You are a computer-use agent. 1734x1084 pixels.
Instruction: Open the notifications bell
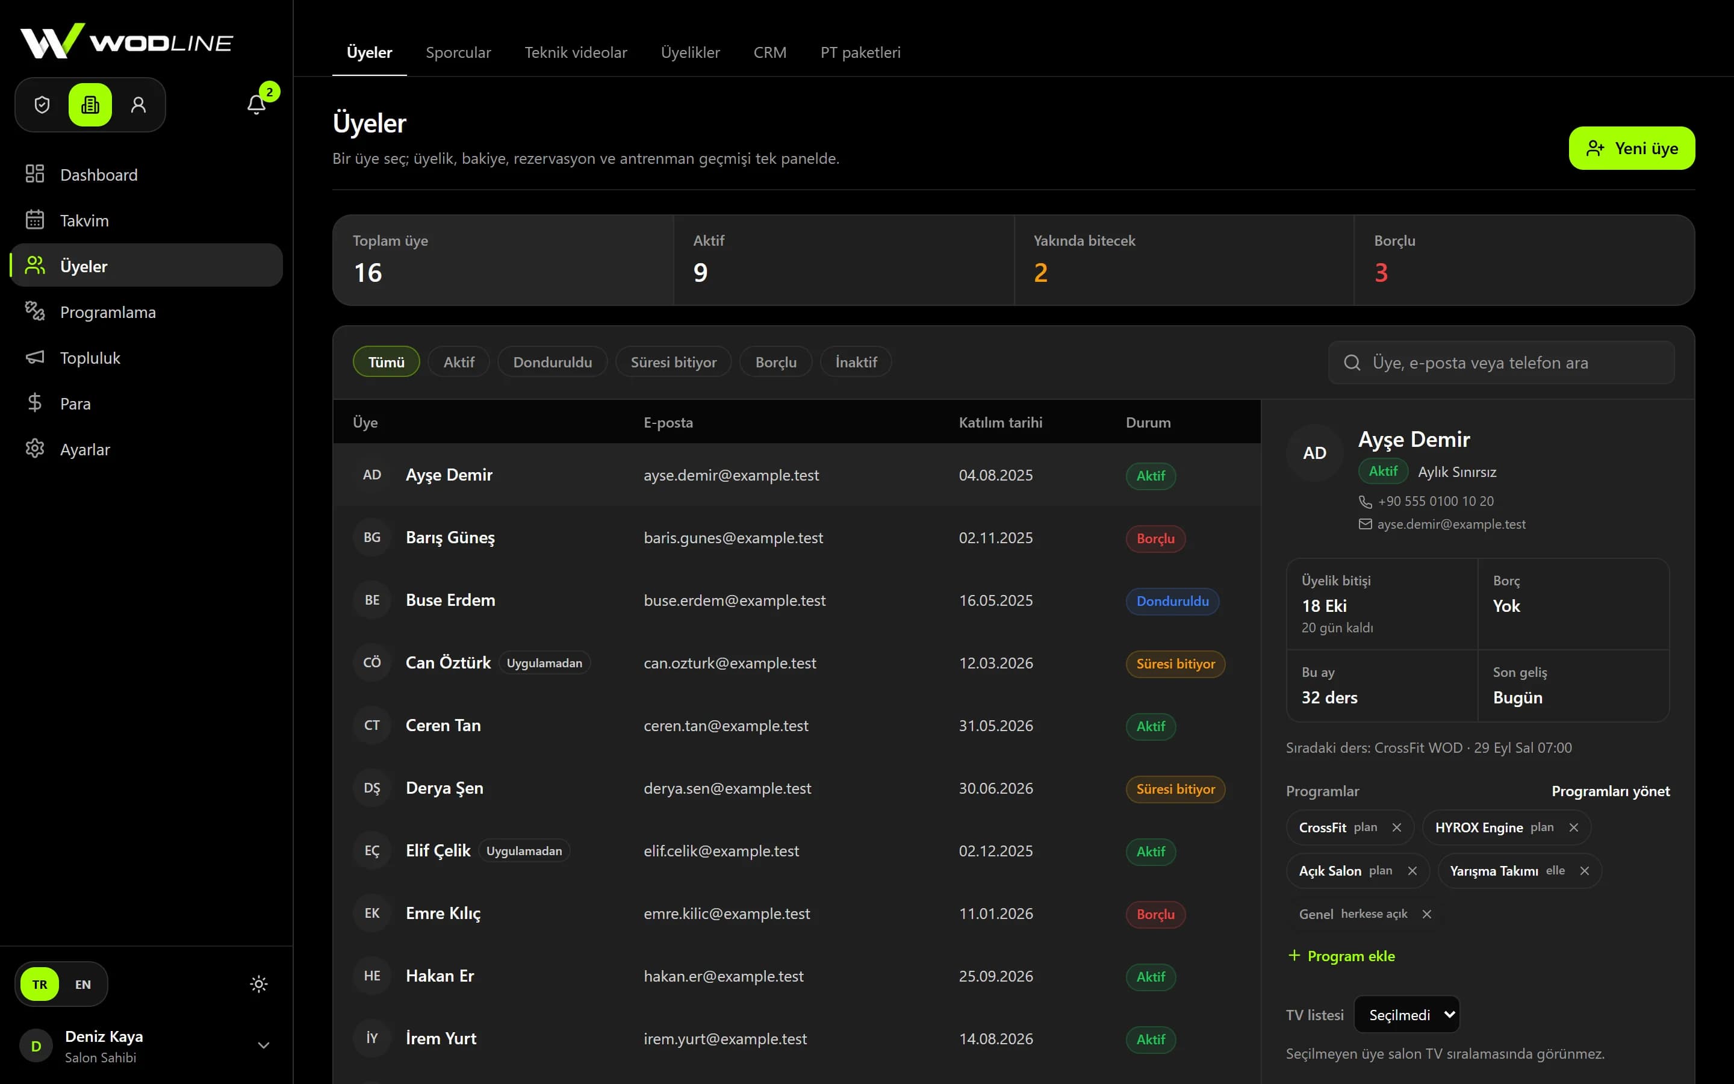pyautogui.click(x=256, y=105)
